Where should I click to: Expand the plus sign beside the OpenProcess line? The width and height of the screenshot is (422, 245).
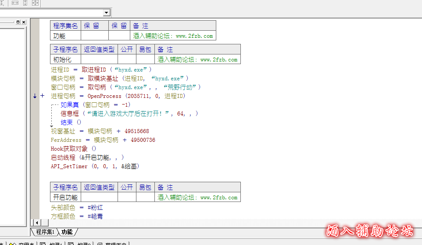(43, 96)
